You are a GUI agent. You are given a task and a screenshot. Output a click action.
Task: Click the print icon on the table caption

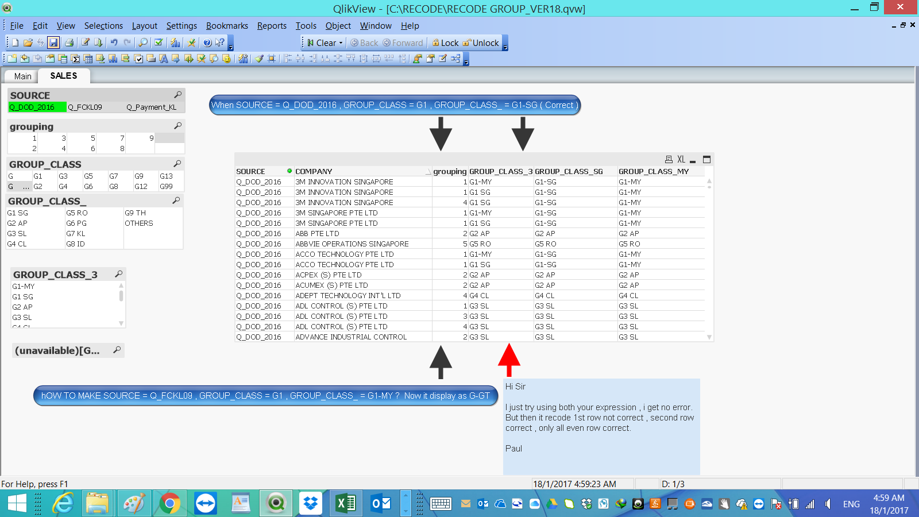(x=669, y=160)
